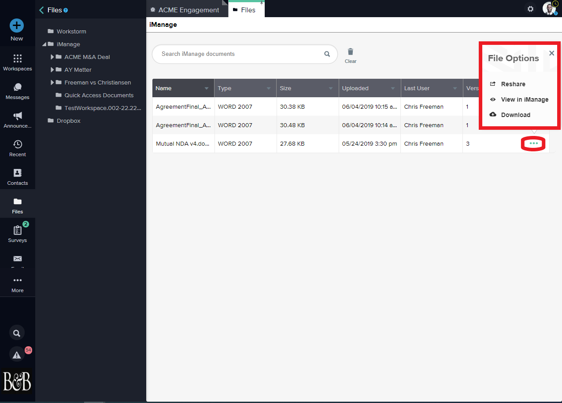This screenshot has width=562, height=403.
Task: Click the Clear trash icon
Action: 351,52
